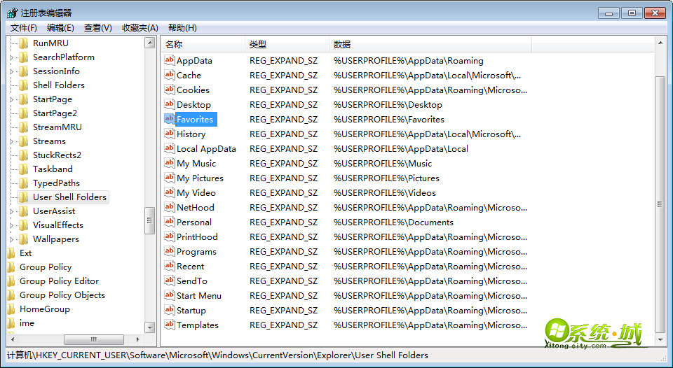Expand the SessionInfo tree node
The height and width of the screenshot is (368, 673).
pos(12,71)
